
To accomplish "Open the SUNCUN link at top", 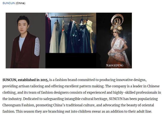I will tap(9, 3).
